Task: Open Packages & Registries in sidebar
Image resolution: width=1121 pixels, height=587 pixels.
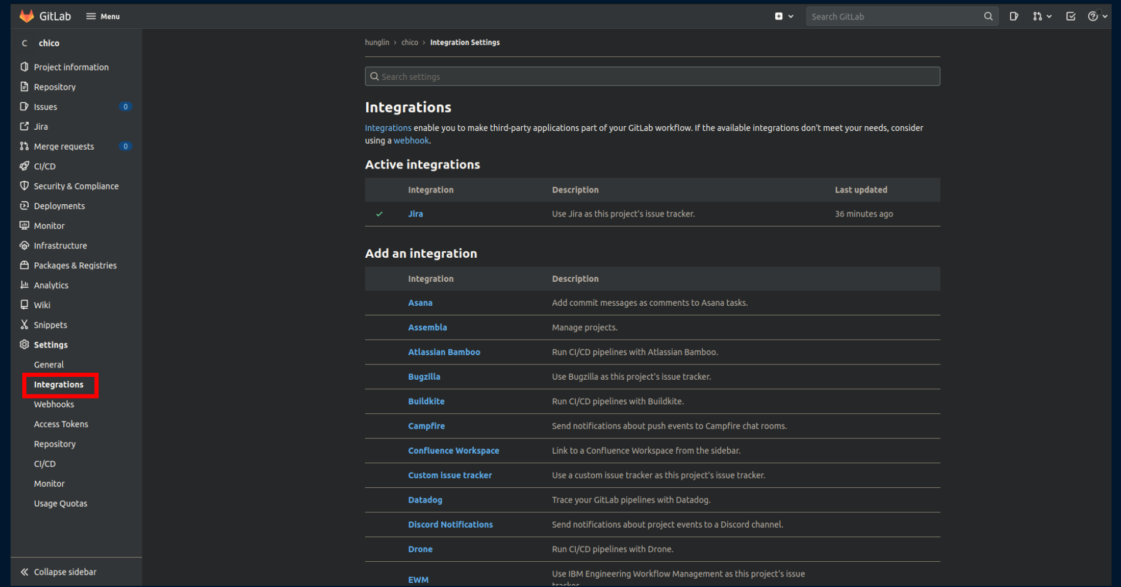Action: click(75, 265)
